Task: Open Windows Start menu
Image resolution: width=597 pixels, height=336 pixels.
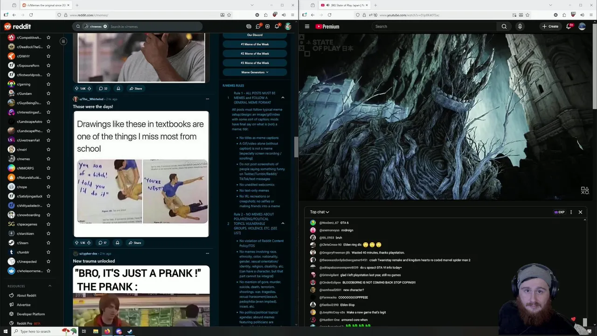Action: click(x=5, y=331)
